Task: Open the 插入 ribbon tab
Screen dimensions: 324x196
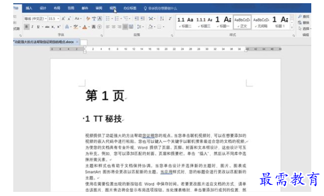Action: 29,8
